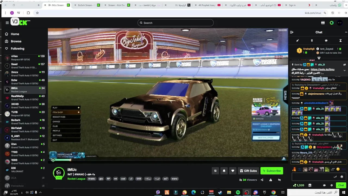
Task: Click the chat bubble icon beside settings
Action: pos(324,185)
